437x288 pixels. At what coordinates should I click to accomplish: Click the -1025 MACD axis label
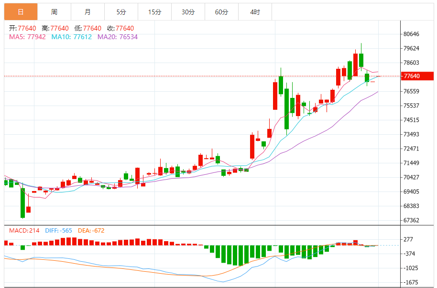411,268
